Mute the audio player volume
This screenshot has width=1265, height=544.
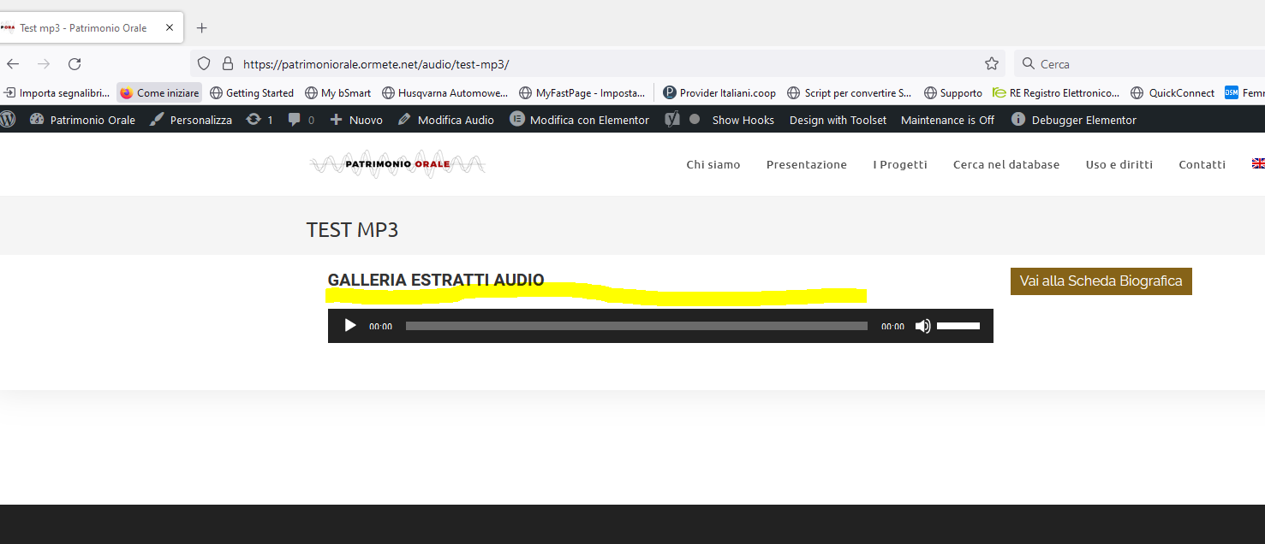point(922,326)
